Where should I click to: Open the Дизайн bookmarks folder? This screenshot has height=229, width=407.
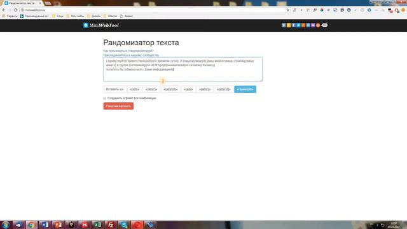[93, 16]
